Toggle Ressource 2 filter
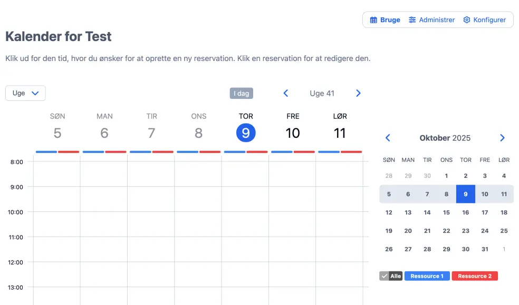The height and width of the screenshot is (305, 519). point(474,276)
